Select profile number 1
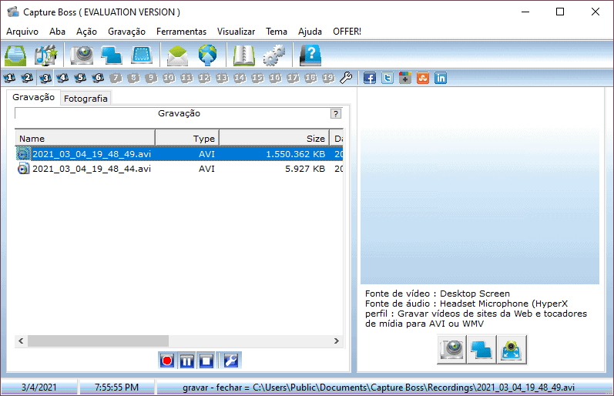Screen dimensions: 614x396 click(9, 78)
